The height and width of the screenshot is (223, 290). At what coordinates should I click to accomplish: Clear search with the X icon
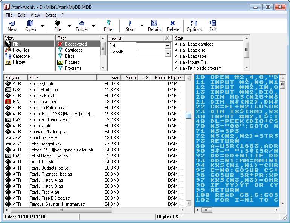pyautogui.click(x=167, y=38)
